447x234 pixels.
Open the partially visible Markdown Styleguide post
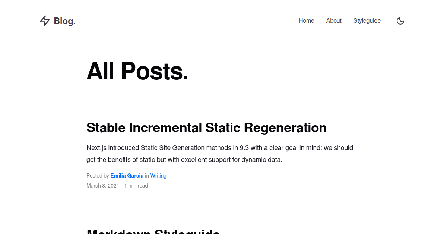tap(153, 231)
